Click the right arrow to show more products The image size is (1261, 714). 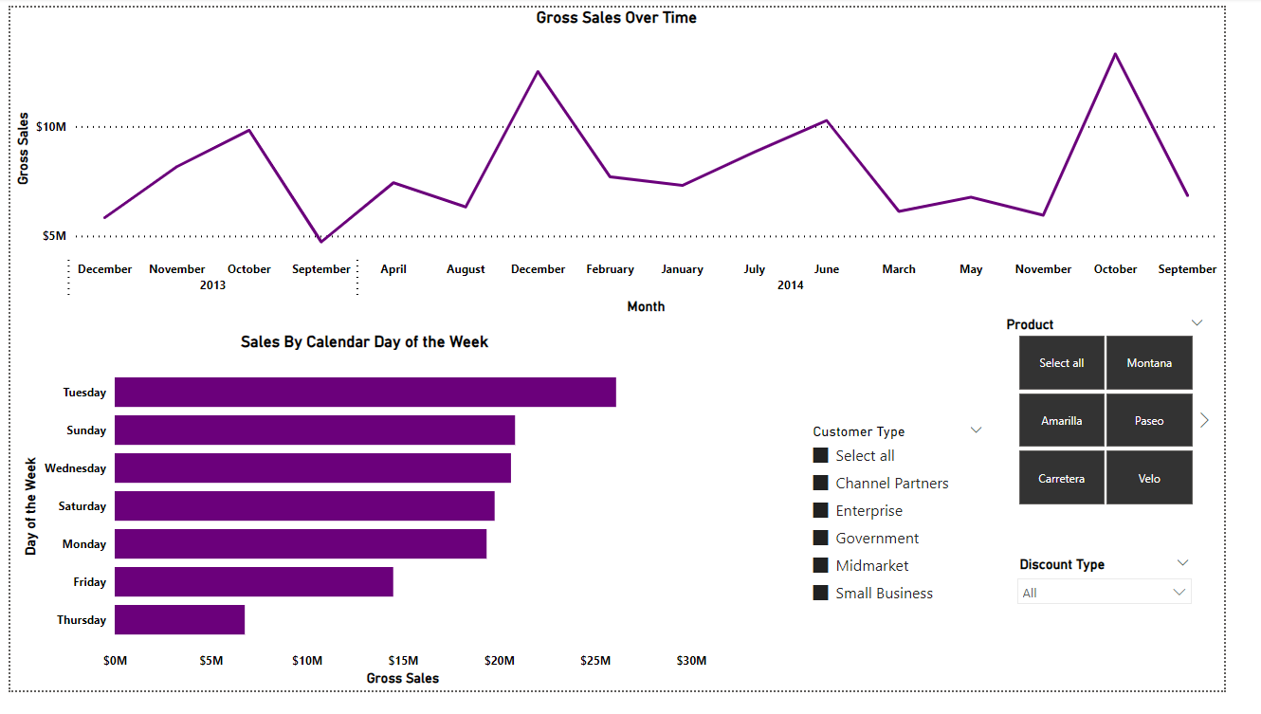click(x=1204, y=419)
